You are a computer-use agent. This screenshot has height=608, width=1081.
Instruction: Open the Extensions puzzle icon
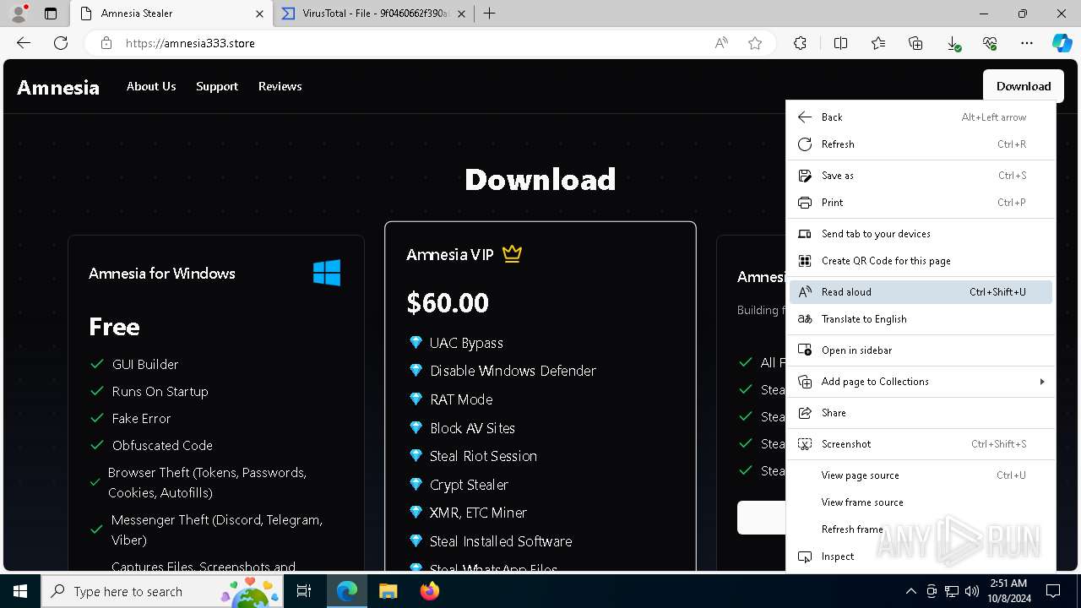tap(800, 43)
